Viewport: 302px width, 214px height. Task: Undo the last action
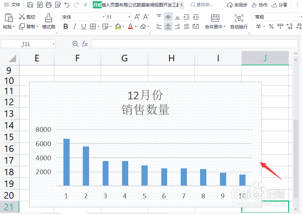tap(67, 5)
